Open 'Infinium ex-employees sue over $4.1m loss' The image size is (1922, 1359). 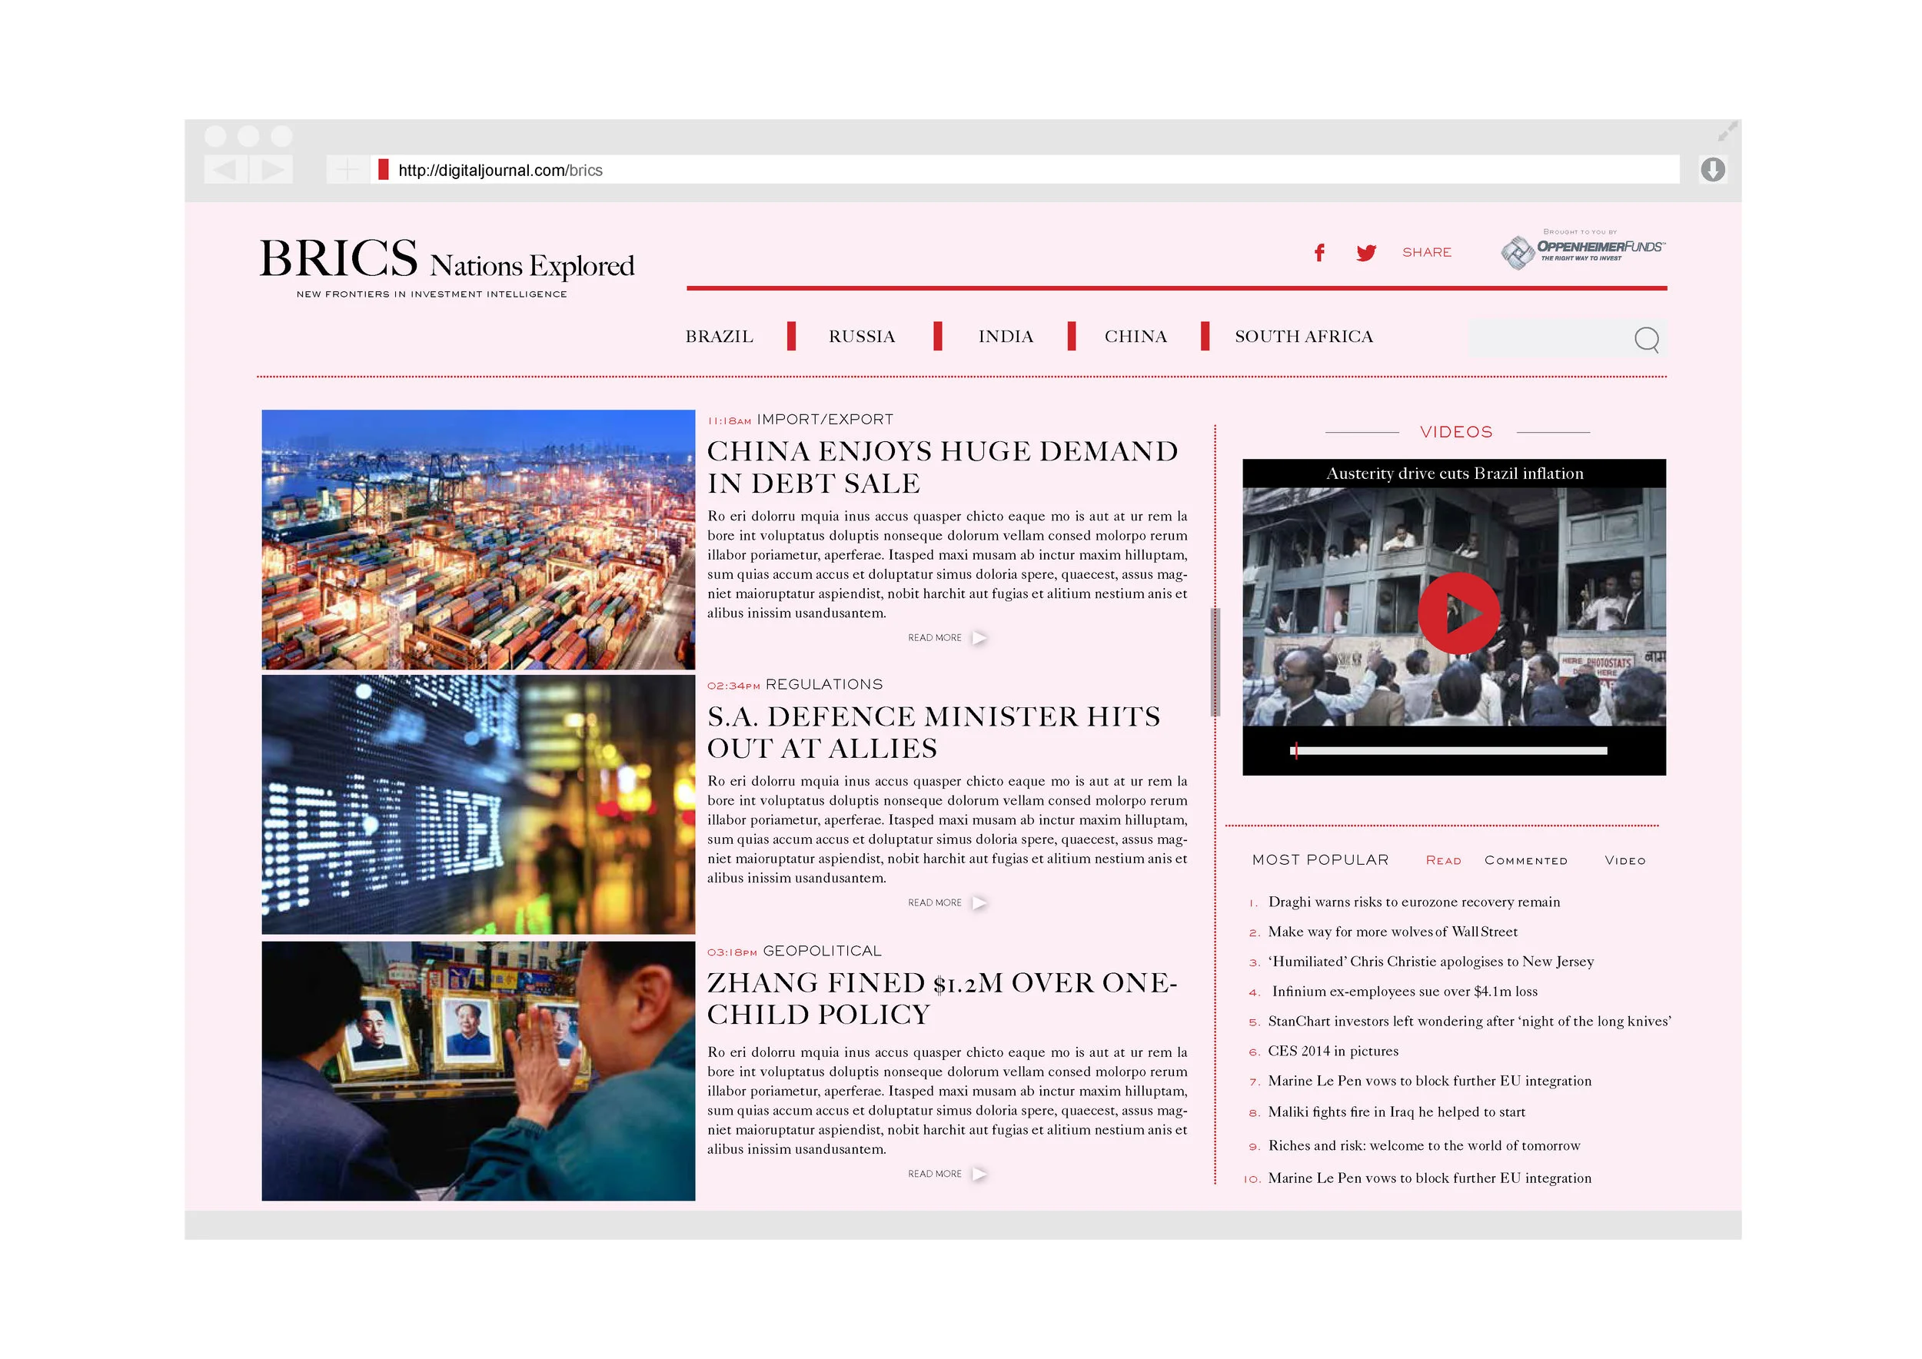coord(1405,992)
